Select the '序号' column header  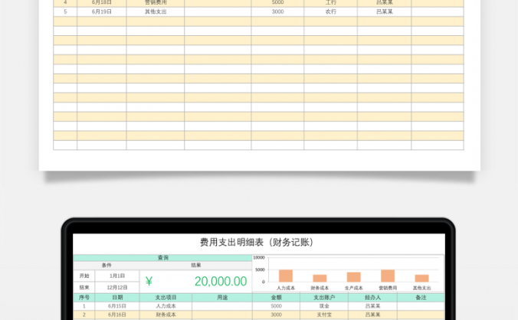pos(84,297)
